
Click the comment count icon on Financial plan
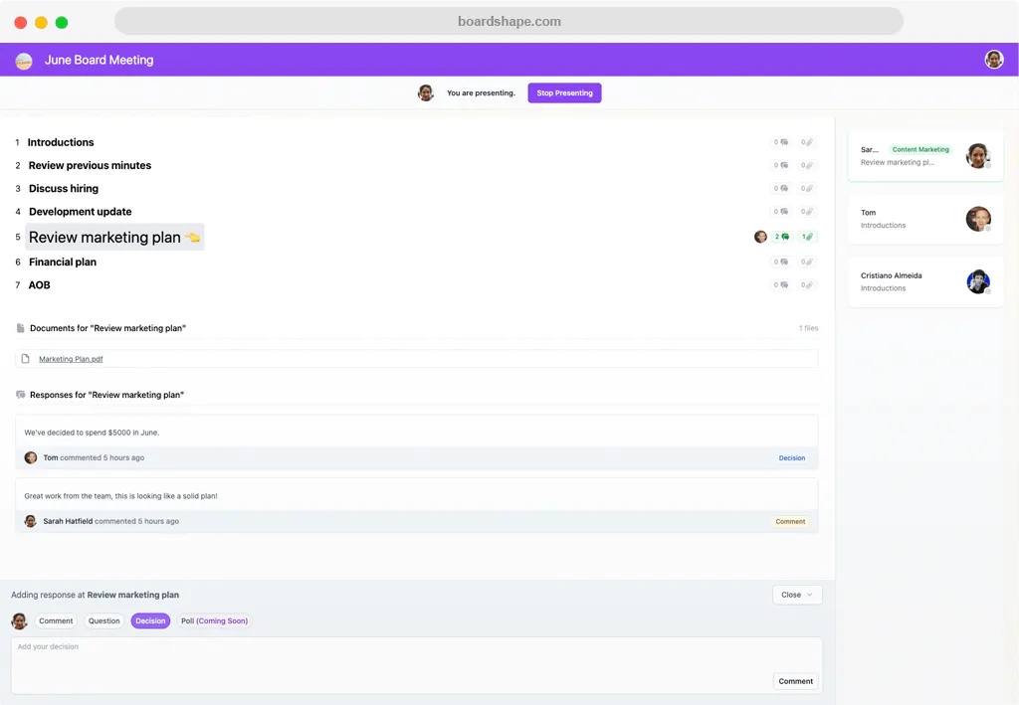click(783, 262)
